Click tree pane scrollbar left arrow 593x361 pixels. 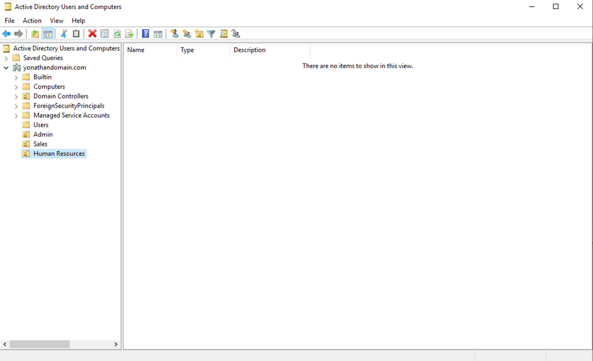(x=5, y=344)
